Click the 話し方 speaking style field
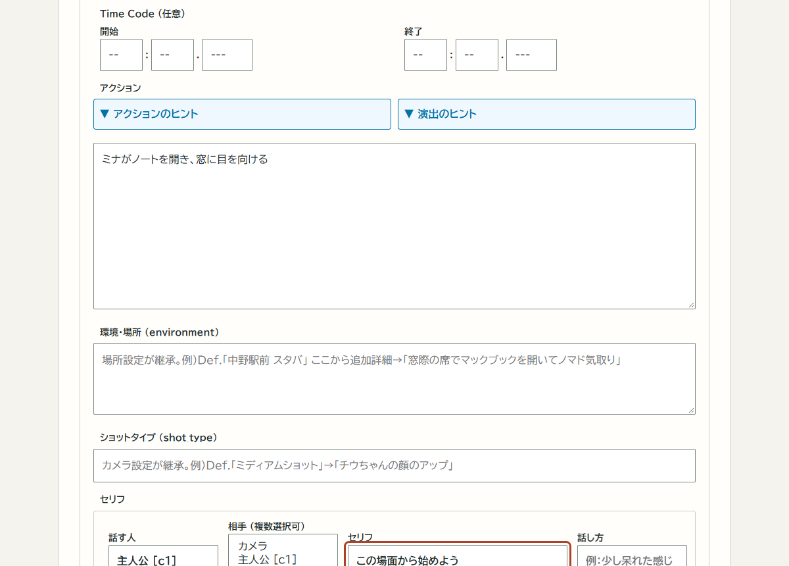 click(632, 556)
